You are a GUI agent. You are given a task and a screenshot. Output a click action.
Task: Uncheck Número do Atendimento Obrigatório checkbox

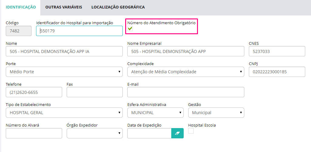[130, 29]
